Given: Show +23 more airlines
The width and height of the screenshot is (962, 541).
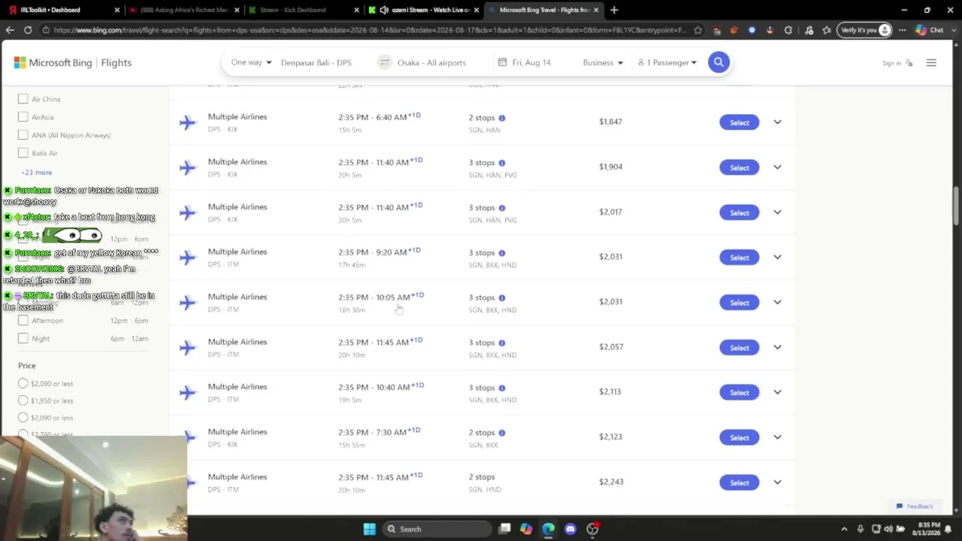Looking at the screenshot, I should (37, 172).
